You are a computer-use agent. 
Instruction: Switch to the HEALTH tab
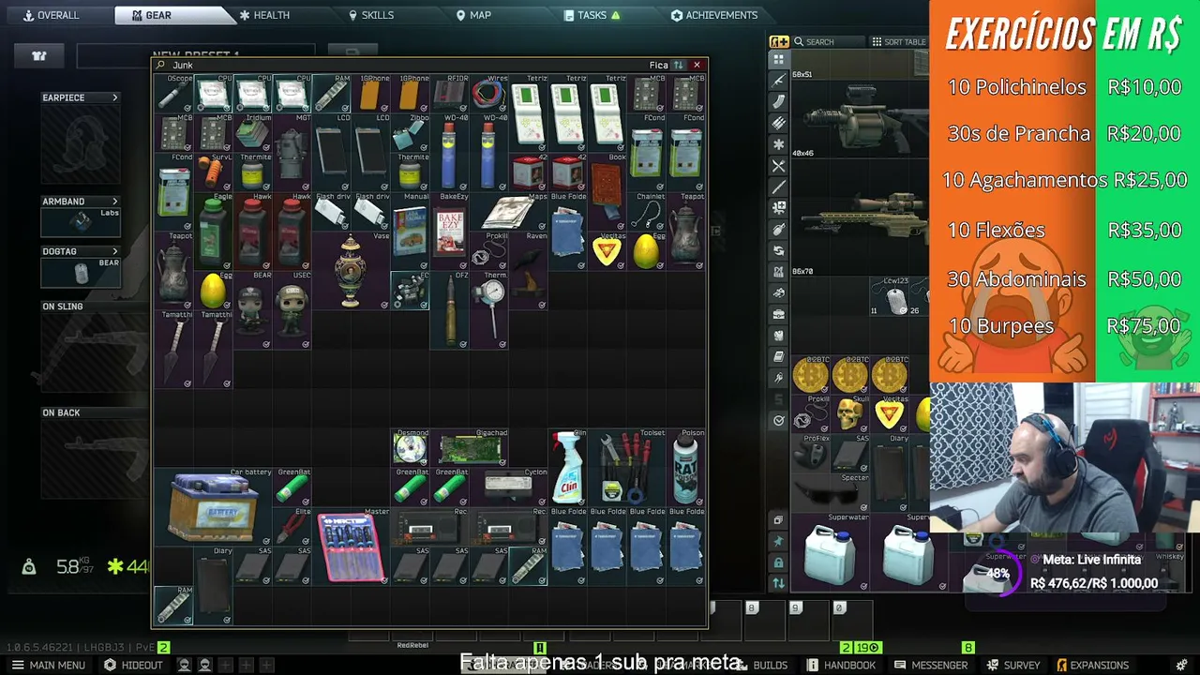pos(264,15)
